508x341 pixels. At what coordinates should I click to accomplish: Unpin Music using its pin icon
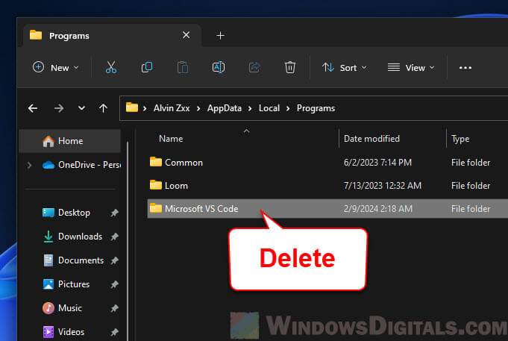[x=114, y=308]
